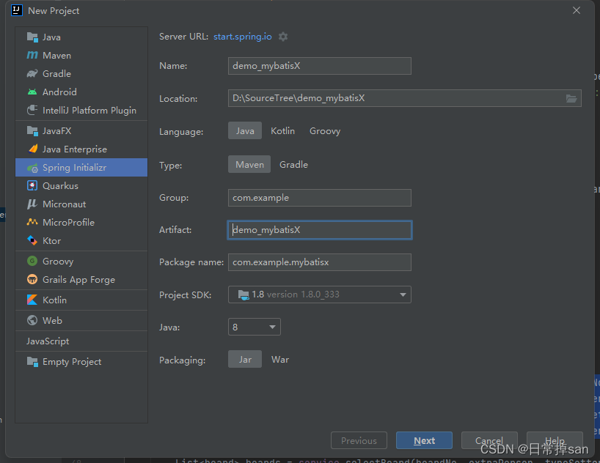This screenshot has height=463, width=600.
Task: Select Grails App Forge entry
Action: 81,279
